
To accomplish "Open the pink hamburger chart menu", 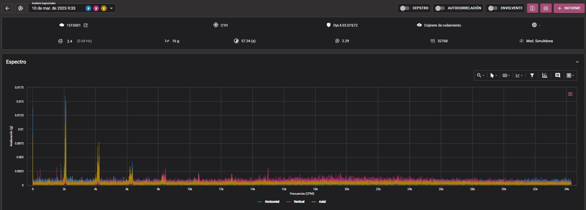I will click(x=570, y=94).
